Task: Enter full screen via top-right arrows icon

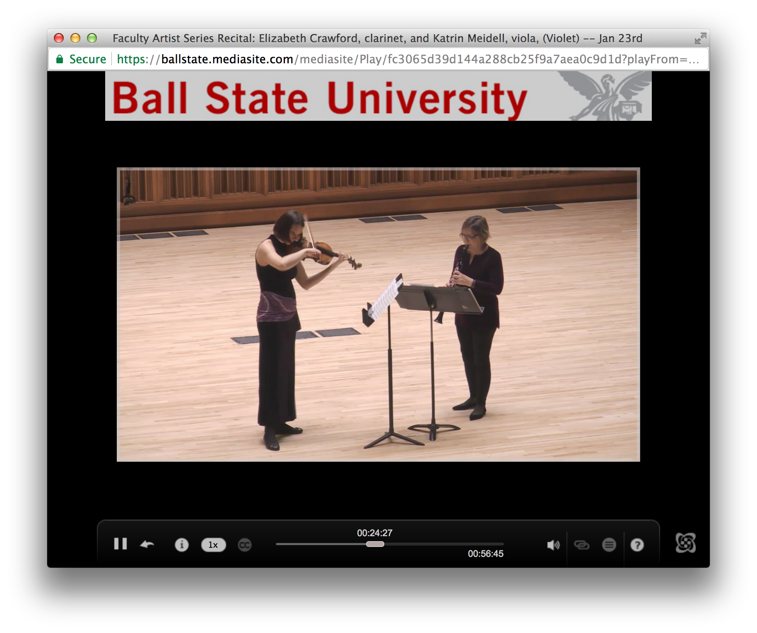Action: [700, 38]
